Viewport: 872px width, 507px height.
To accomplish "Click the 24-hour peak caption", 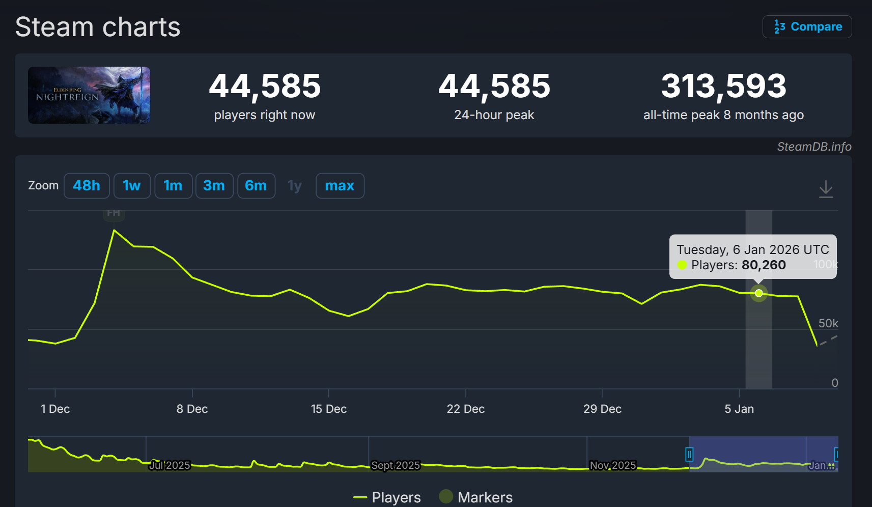I will click(x=494, y=115).
